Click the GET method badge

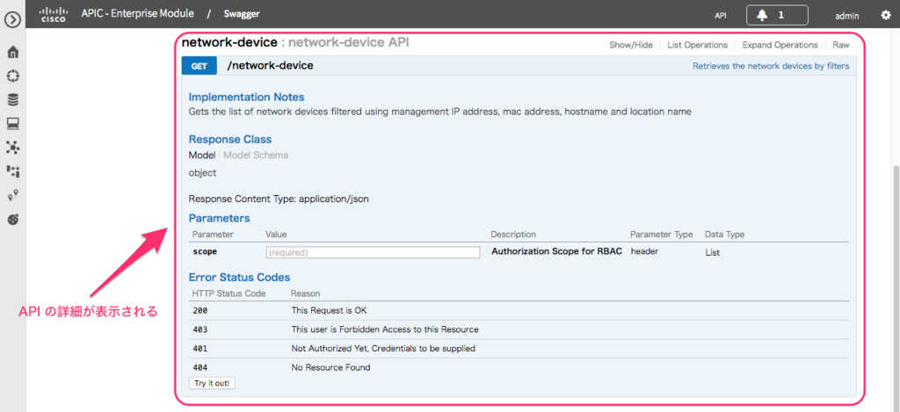[x=200, y=66]
